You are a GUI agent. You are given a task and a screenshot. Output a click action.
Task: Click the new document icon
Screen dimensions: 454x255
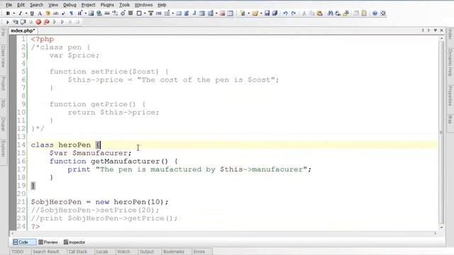point(243,13)
